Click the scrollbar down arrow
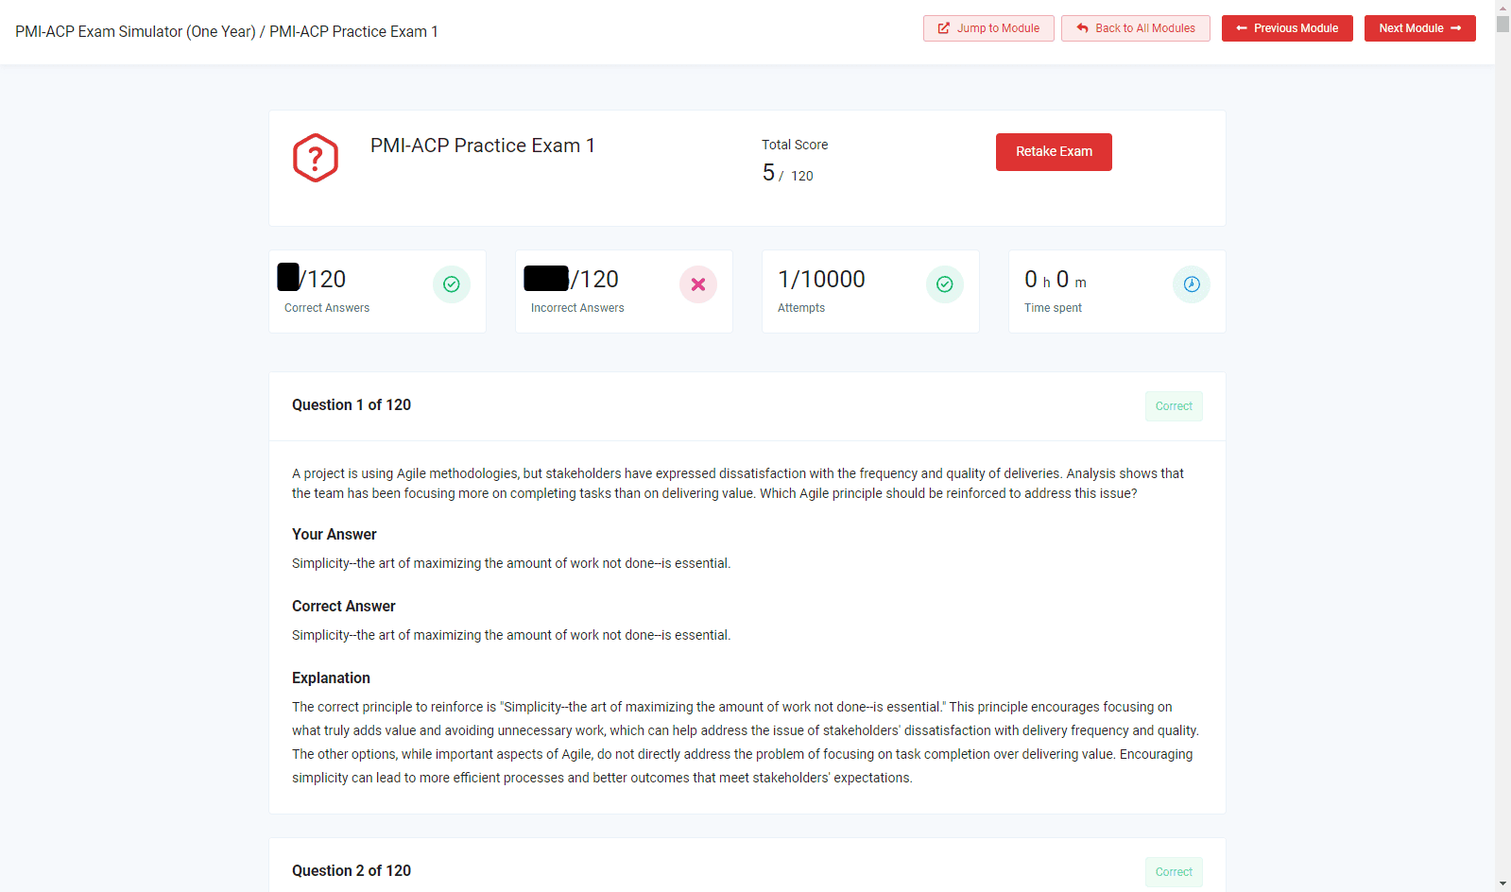 pos(1502,884)
